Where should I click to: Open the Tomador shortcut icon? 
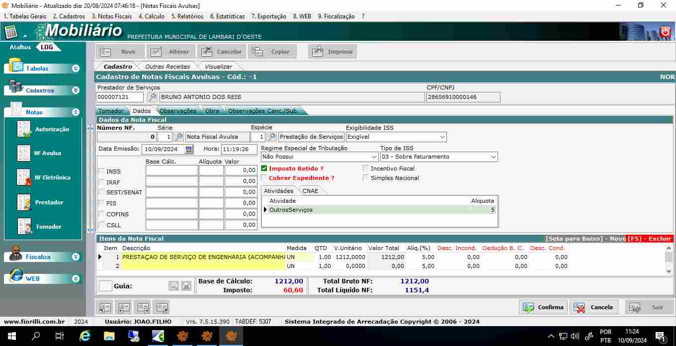pos(24,227)
